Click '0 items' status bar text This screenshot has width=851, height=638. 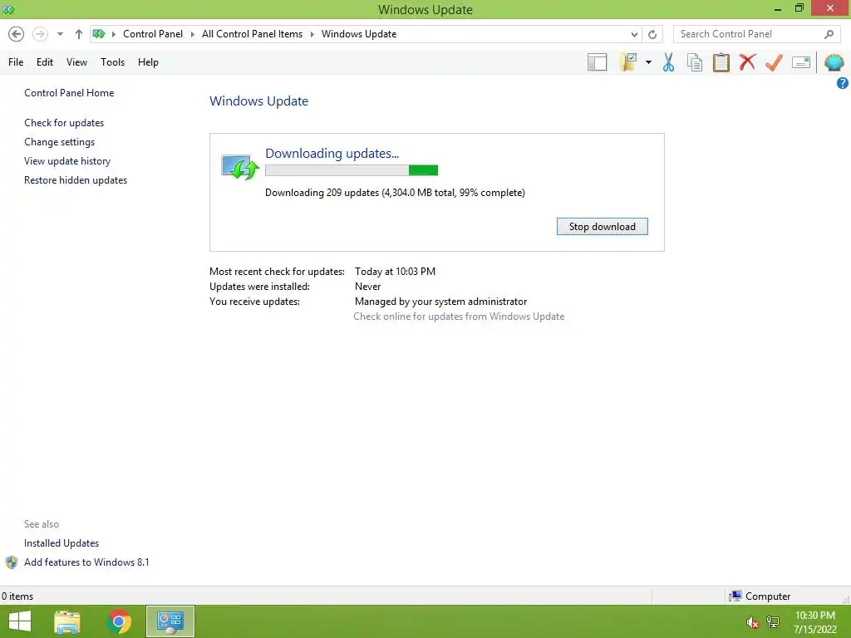click(x=17, y=596)
